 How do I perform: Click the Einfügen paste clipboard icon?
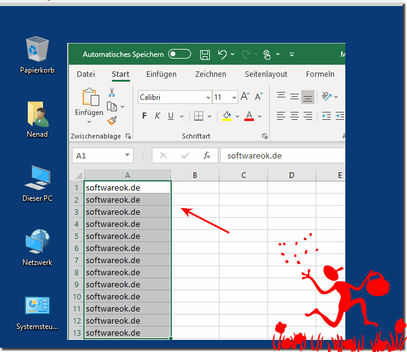pyautogui.click(x=90, y=97)
